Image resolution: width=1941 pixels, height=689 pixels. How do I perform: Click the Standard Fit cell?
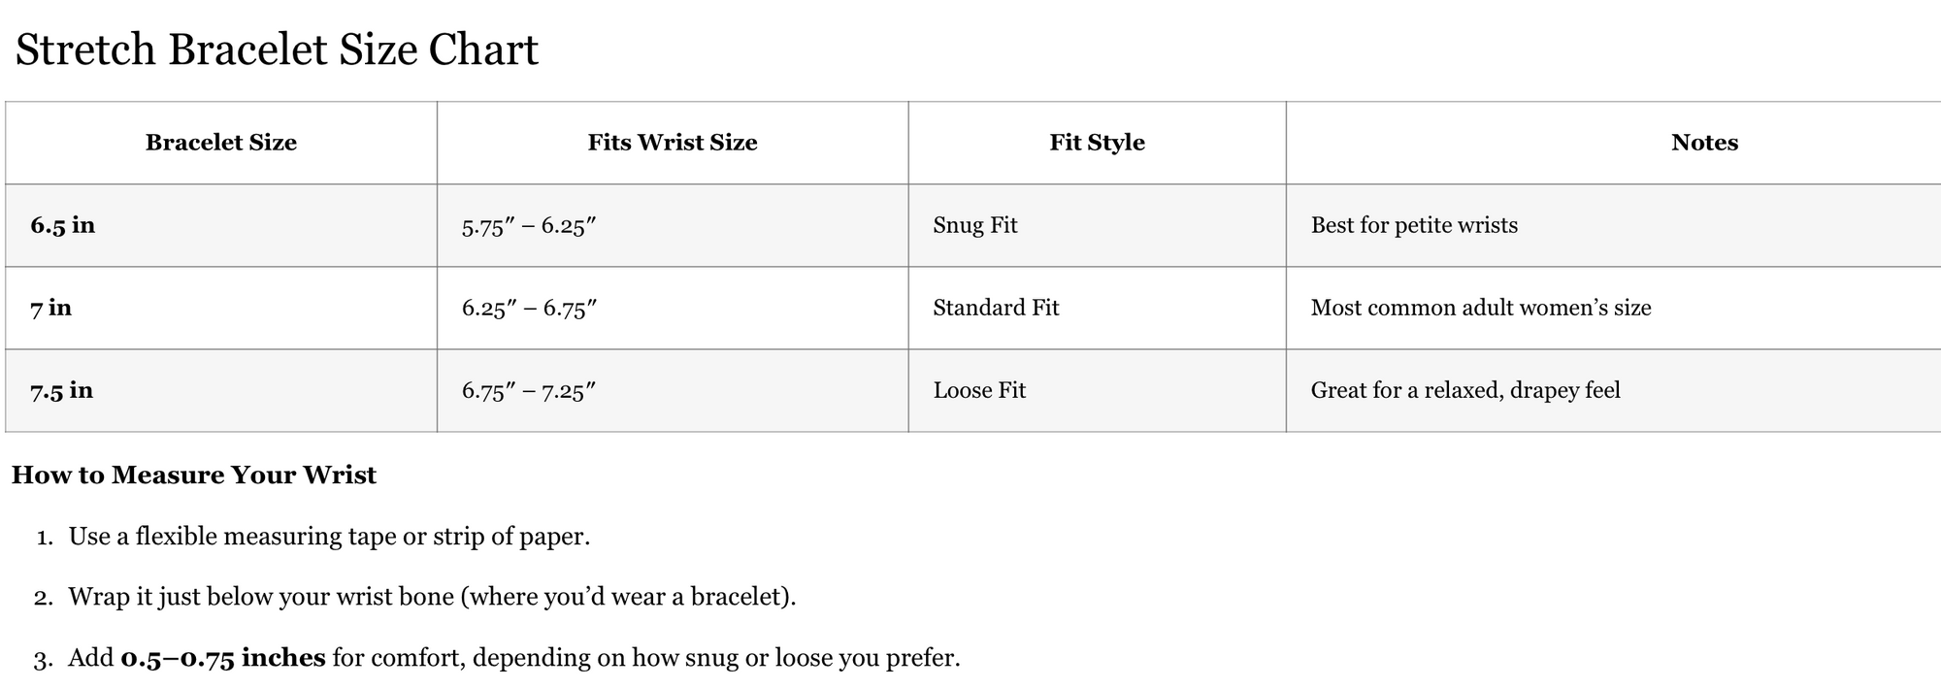point(996,308)
